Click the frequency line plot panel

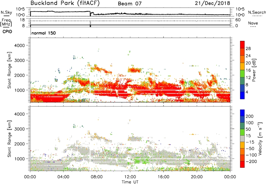pyautogui.click(x=130, y=23)
